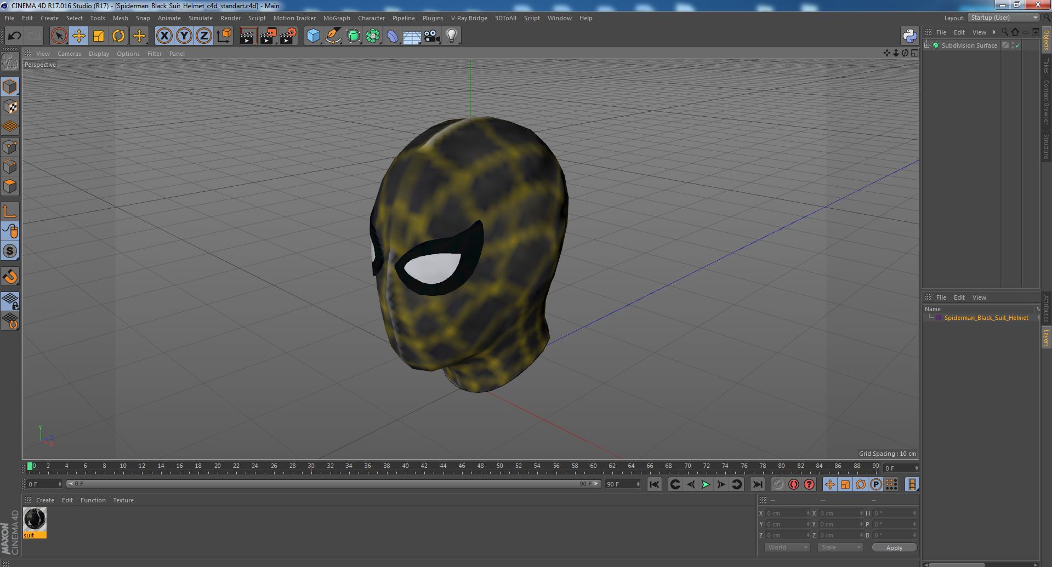This screenshot has height=567, width=1052.
Task: Toggle Viewport Solo S icon
Action: pyautogui.click(x=10, y=251)
